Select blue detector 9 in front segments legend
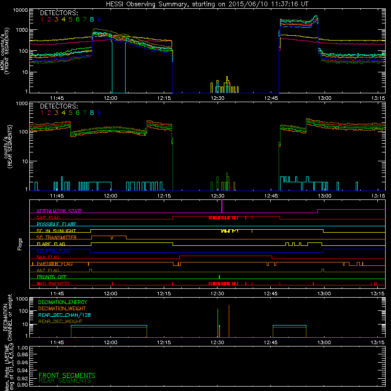 (99, 20)
